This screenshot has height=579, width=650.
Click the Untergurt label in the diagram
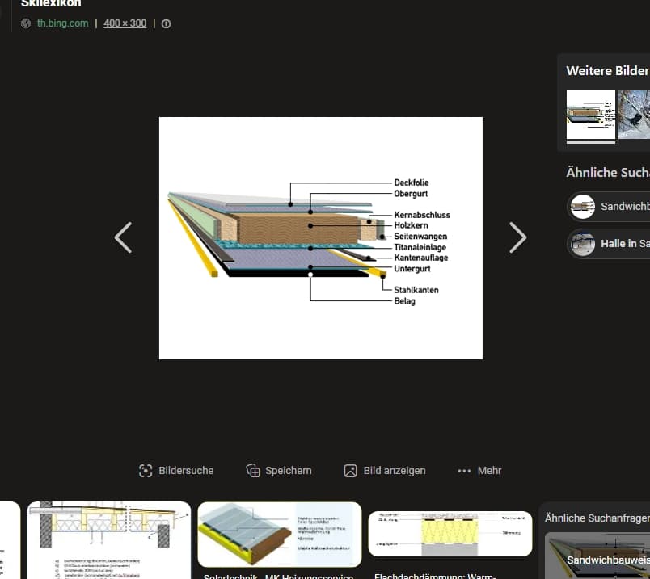click(x=412, y=268)
